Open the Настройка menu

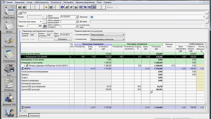[68, 2]
